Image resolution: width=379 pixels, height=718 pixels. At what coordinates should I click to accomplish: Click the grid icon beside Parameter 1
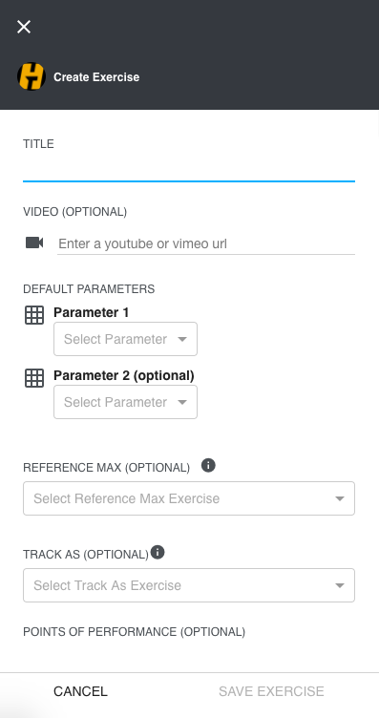[x=34, y=315]
